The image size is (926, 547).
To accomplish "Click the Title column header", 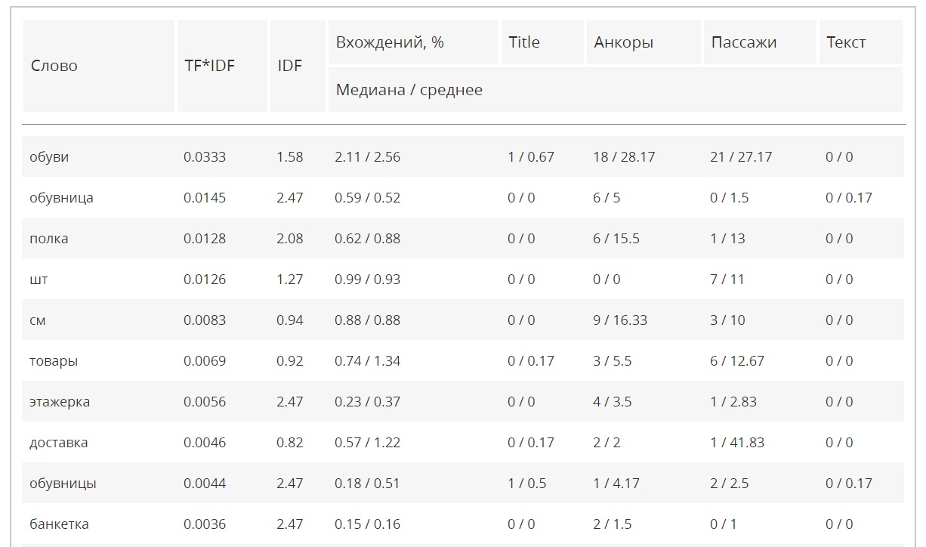I will (x=524, y=42).
